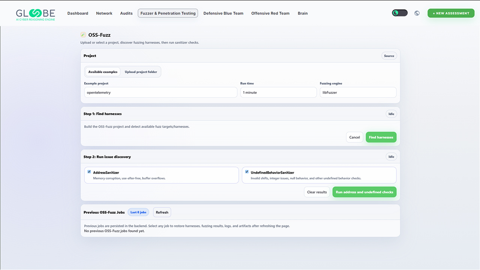The height and width of the screenshot is (270, 480).
Task: Switch to Available examples tab
Action: click(103, 72)
